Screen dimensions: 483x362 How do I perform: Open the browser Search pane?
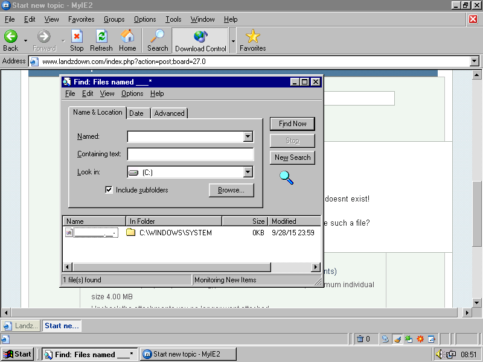click(x=158, y=37)
